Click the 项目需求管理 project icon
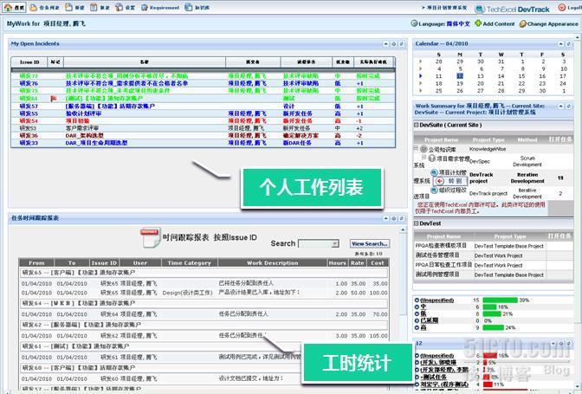582x394 pixels. tap(431, 158)
